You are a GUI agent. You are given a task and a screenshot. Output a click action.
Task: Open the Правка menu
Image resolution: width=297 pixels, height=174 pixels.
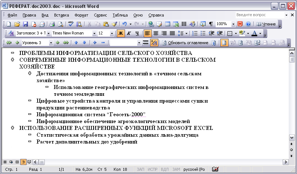coord(29,15)
